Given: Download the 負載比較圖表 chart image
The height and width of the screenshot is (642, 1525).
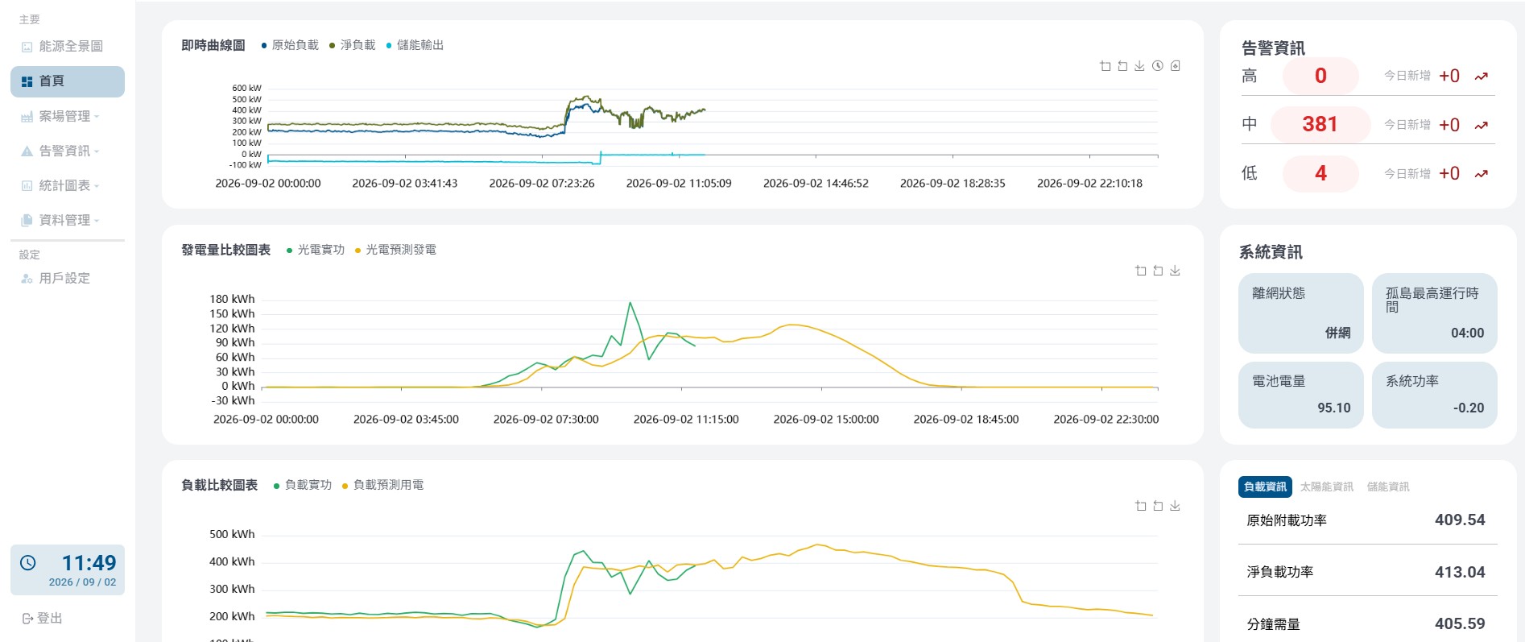Looking at the screenshot, I should tap(1175, 506).
